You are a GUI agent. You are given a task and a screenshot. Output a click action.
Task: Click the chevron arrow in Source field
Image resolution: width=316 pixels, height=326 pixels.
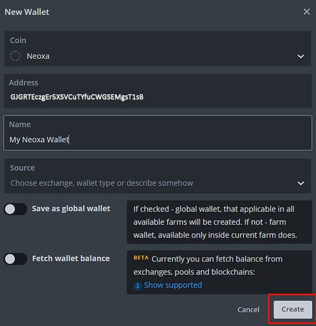(300, 184)
